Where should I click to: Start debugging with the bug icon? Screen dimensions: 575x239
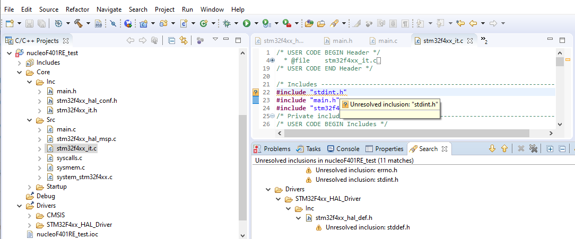226,23
